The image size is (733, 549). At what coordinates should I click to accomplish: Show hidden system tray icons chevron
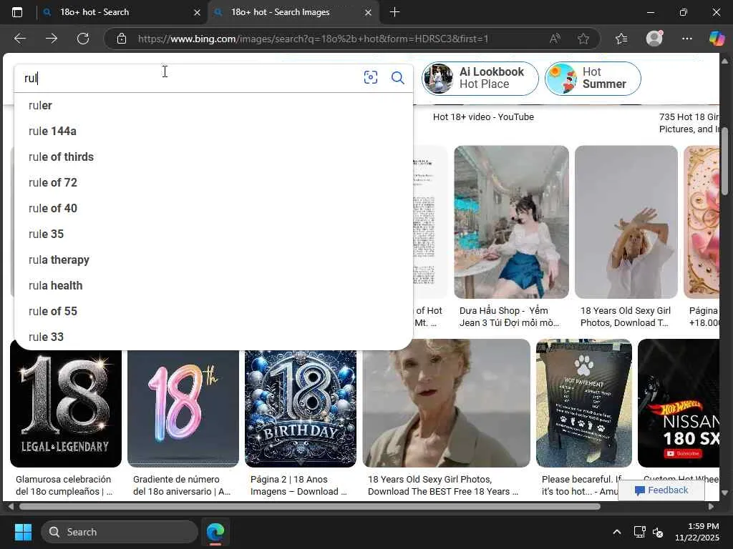617,532
